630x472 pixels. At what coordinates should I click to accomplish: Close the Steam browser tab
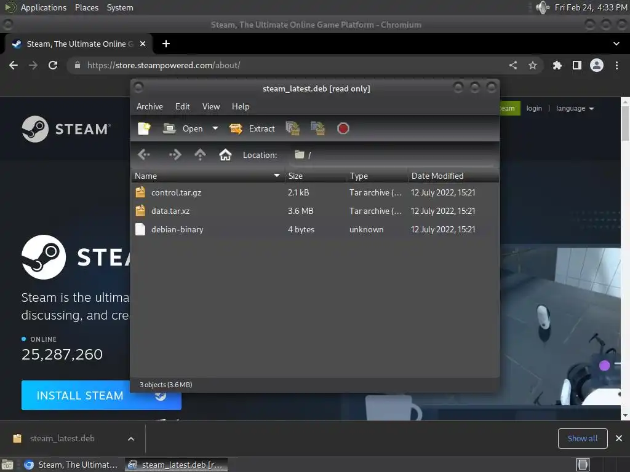(x=143, y=44)
